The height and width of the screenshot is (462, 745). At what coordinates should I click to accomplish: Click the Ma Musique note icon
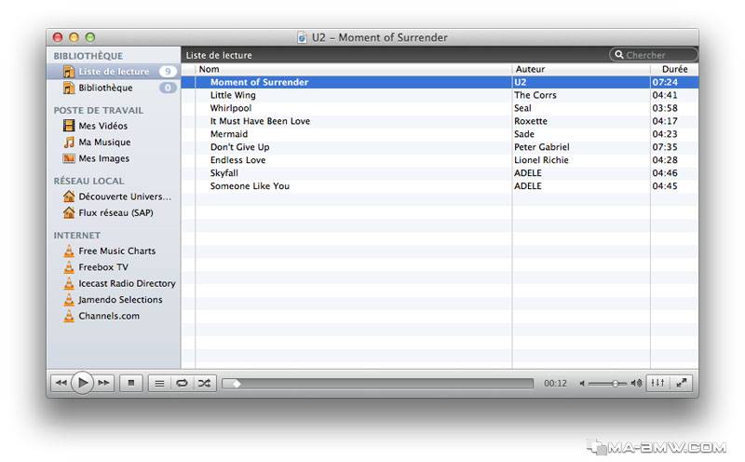coord(69,143)
